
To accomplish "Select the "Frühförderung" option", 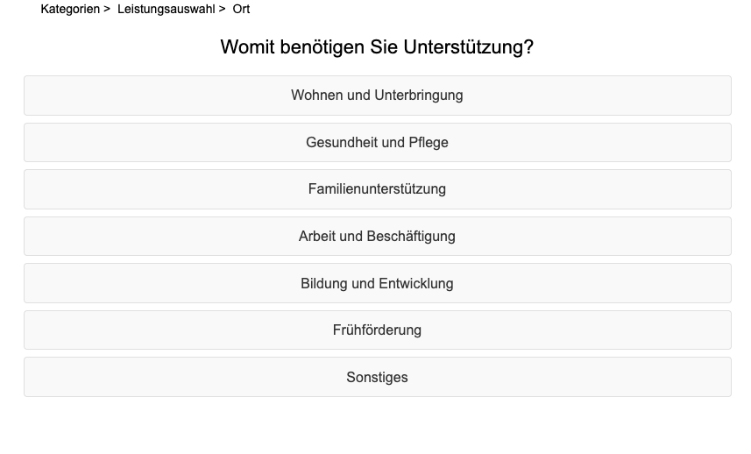I will click(377, 330).
